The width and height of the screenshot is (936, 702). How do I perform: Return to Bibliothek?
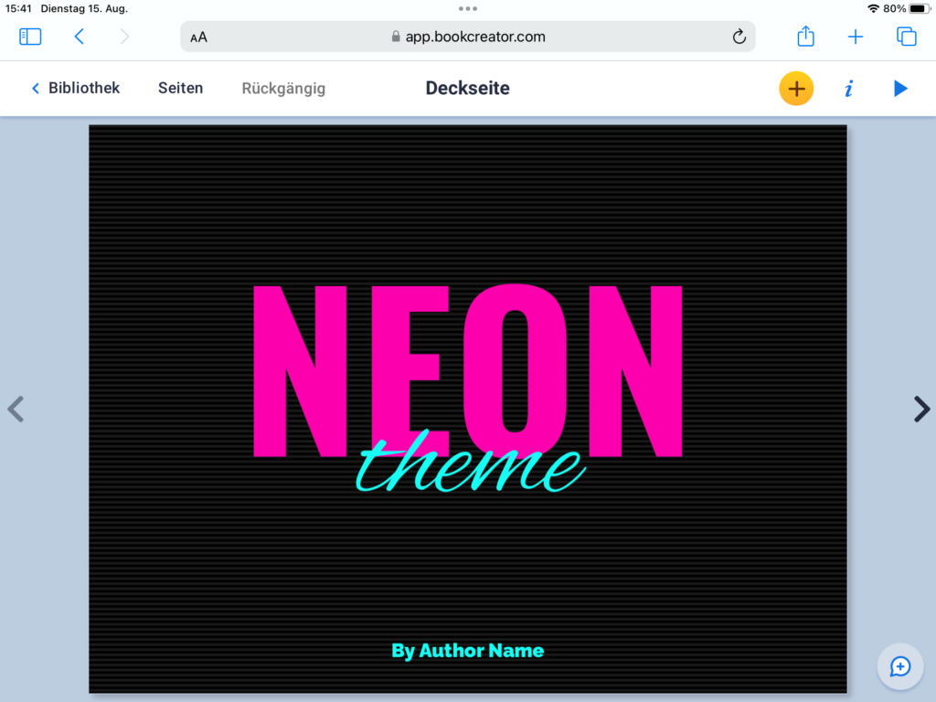76,89
